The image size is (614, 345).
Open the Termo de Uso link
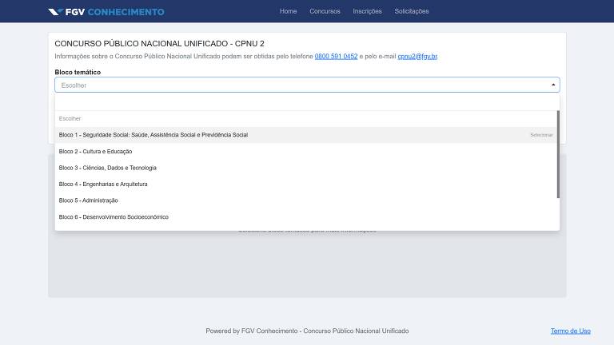click(570, 331)
